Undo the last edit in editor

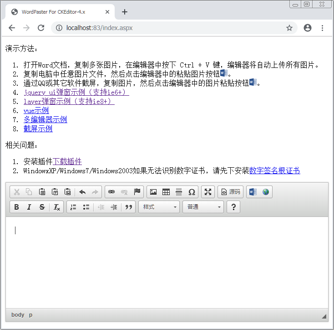point(82,192)
